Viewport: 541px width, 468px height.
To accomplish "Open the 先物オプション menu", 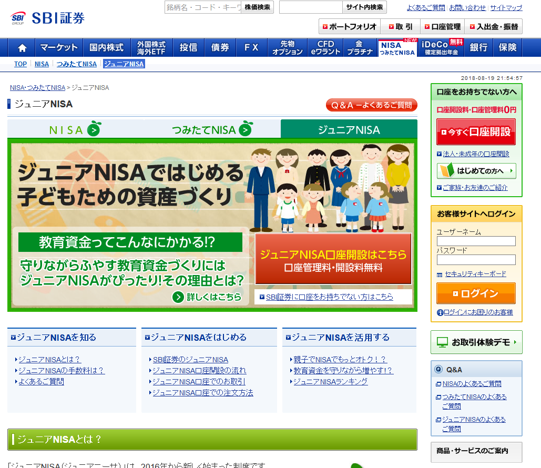I will pos(288,48).
